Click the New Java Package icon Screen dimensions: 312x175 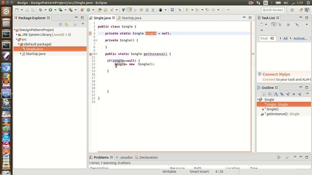(82, 10)
